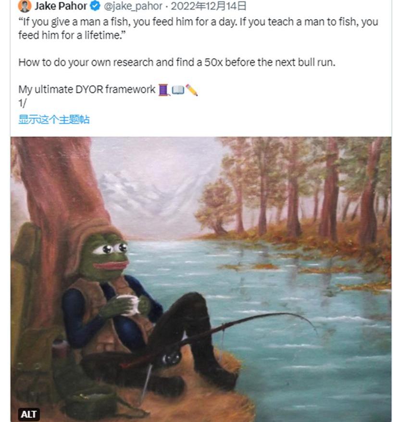Image resolution: width=399 pixels, height=422 pixels.
Task: Click the 显示这个主题帖 link
Action: pyautogui.click(x=54, y=120)
